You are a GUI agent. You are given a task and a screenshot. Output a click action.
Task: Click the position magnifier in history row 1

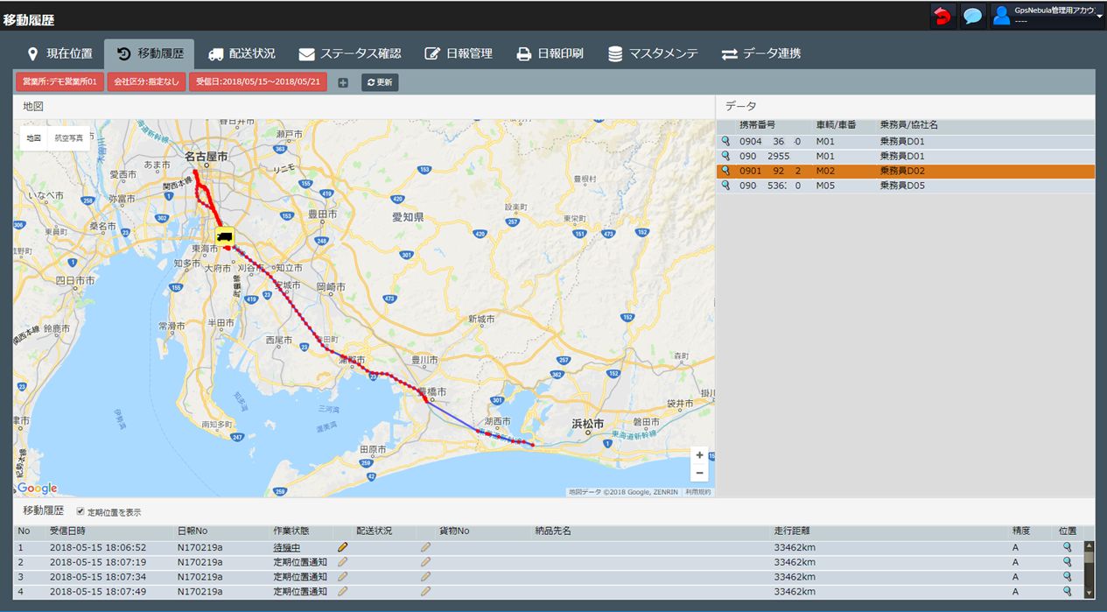1067,547
